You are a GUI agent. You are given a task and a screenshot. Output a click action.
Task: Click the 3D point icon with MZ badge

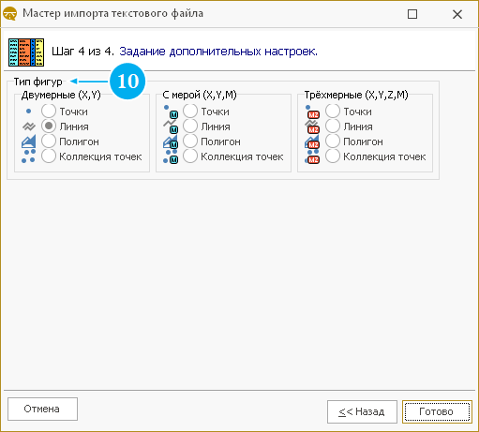click(312, 112)
